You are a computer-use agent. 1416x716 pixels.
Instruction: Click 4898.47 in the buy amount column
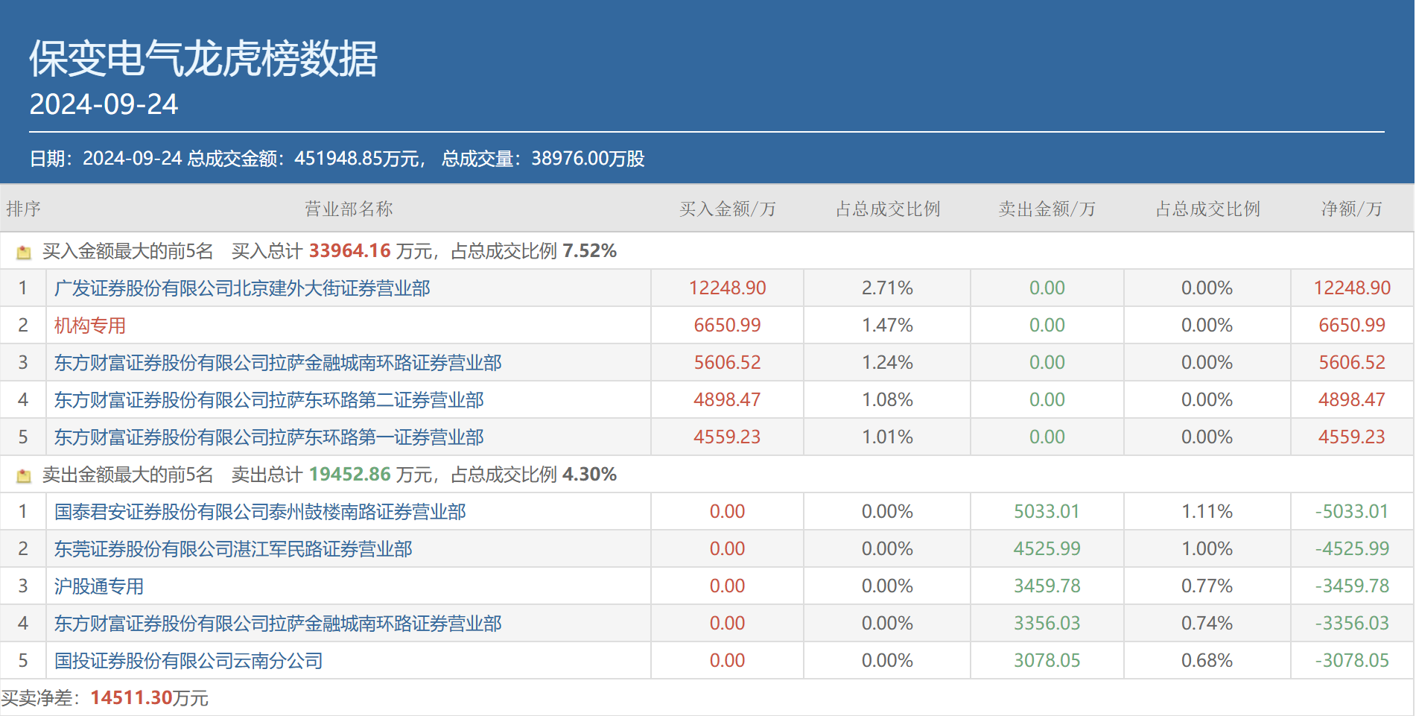click(727, 400)
